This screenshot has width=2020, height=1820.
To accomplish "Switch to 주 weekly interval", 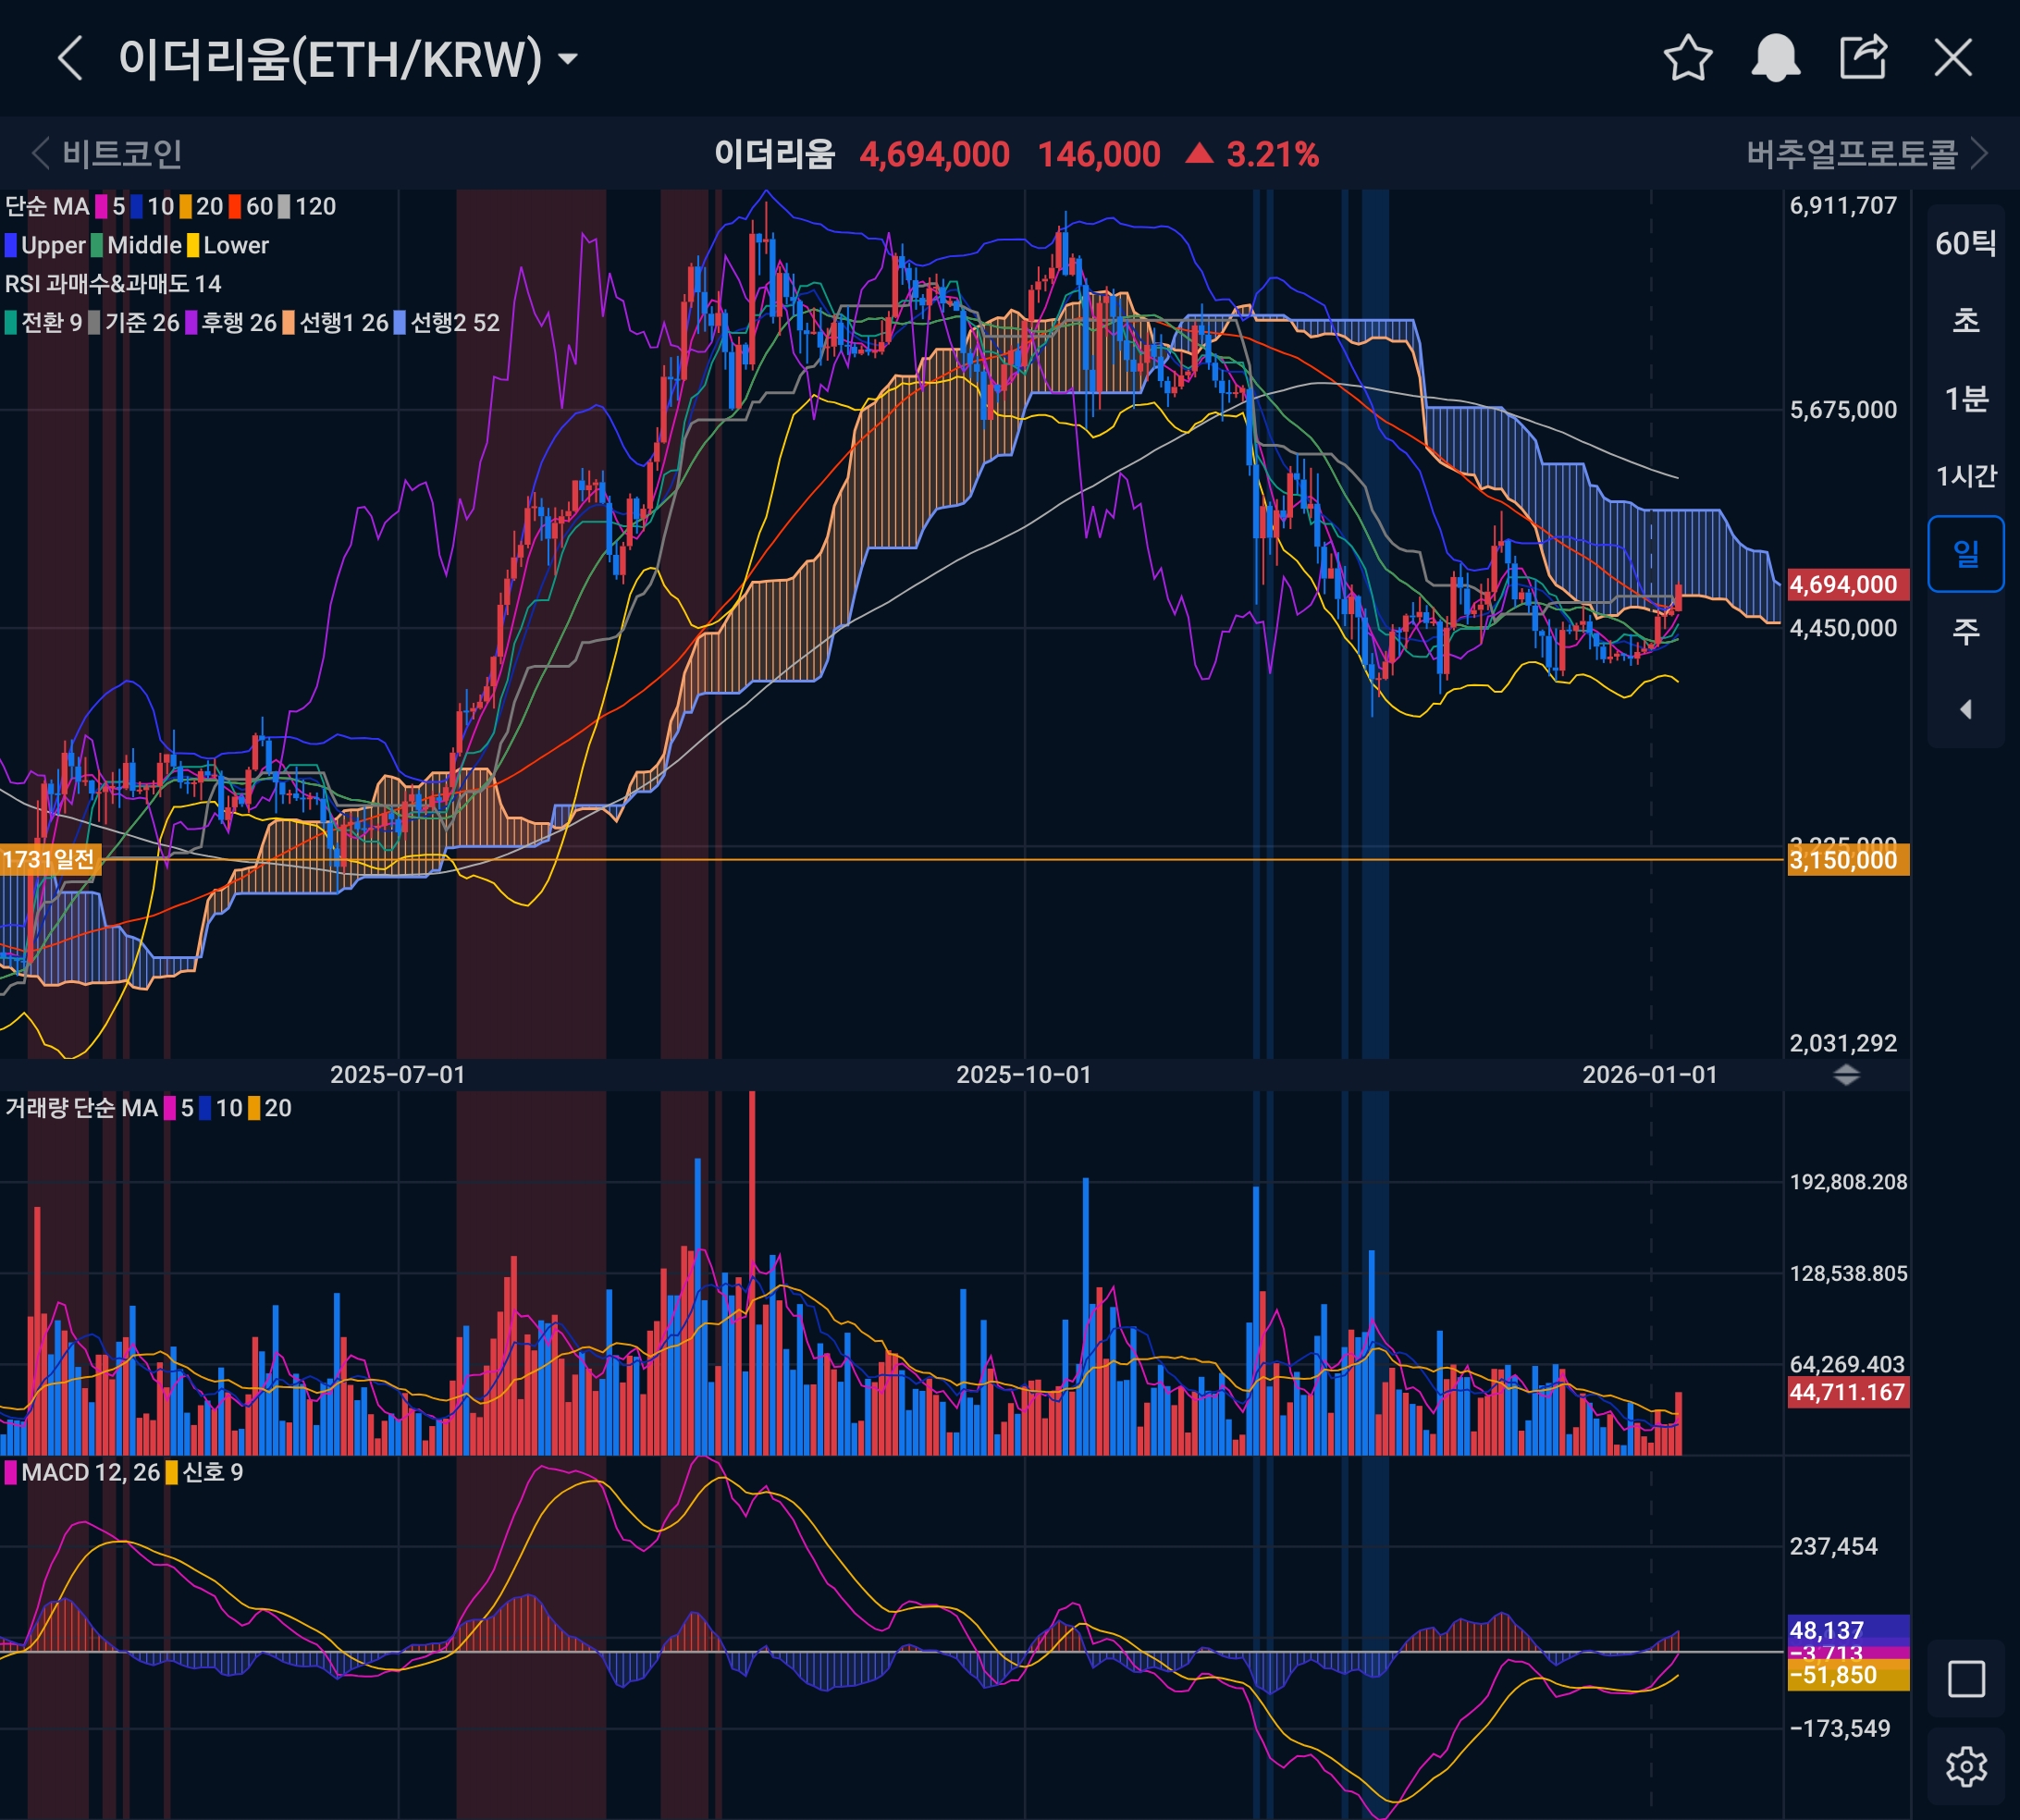I will pos(1966,631).
